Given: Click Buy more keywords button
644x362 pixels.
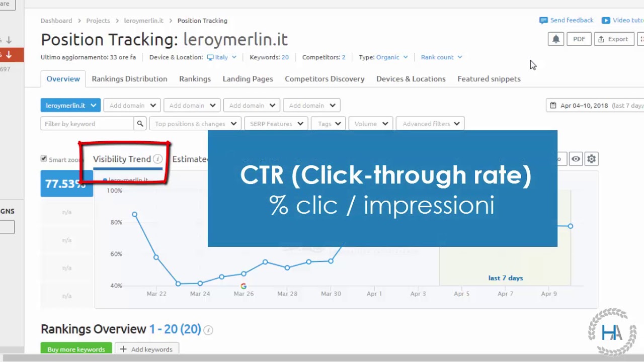Looking at the screenshot, I should pos(76,349).
